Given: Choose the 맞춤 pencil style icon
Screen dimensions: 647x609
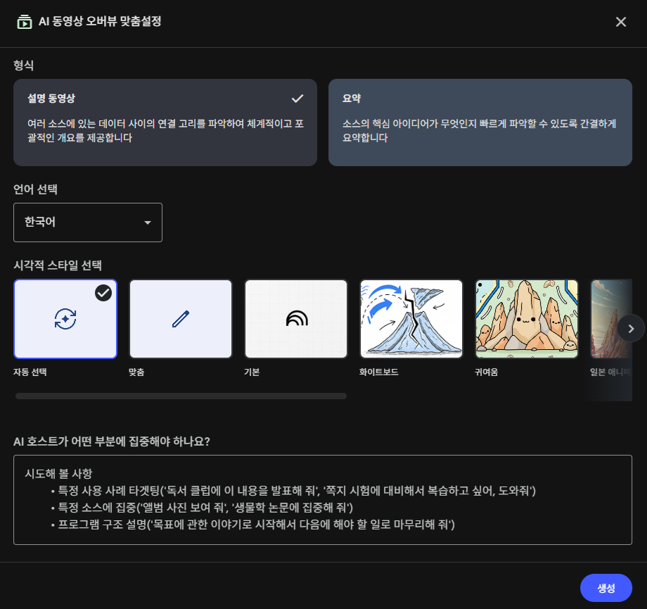Looking at the screenshot, I should 181,319.
